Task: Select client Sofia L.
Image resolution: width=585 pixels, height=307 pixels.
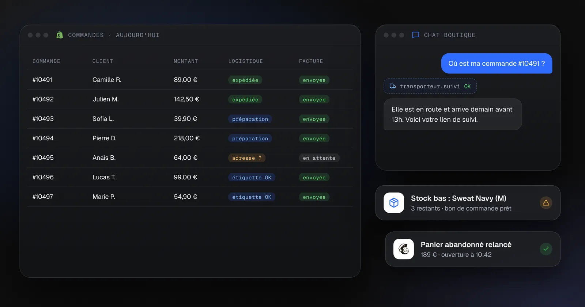Action: pos(103,119)
